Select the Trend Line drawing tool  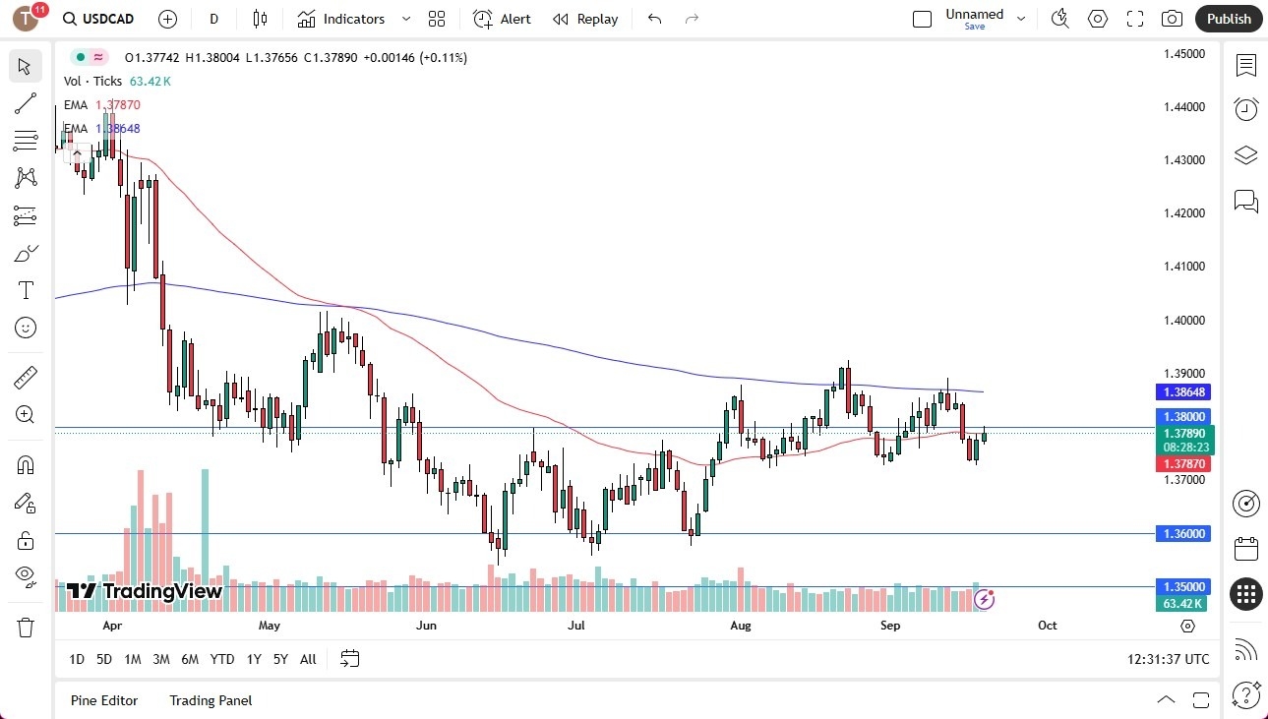(25, 103)
